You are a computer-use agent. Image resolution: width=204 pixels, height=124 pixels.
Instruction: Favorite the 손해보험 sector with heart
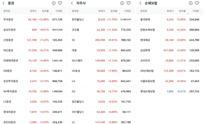point(197,3)
